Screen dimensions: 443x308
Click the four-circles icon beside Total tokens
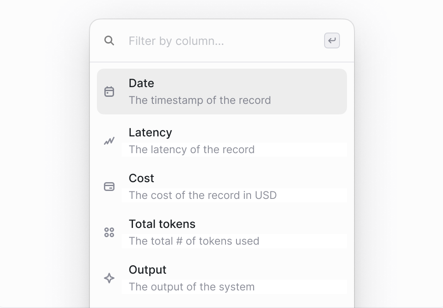pyautogui.click(x=109, y=232)
